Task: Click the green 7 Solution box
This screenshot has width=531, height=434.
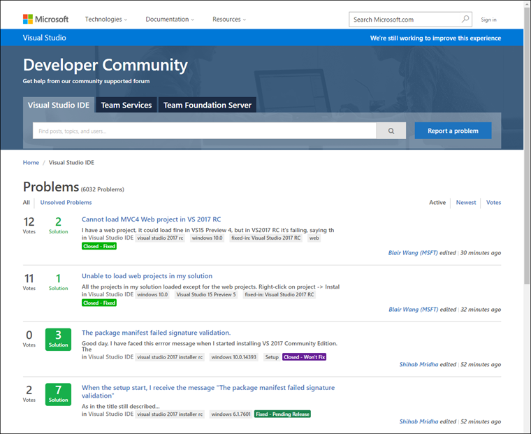Action: pos(58,394)
